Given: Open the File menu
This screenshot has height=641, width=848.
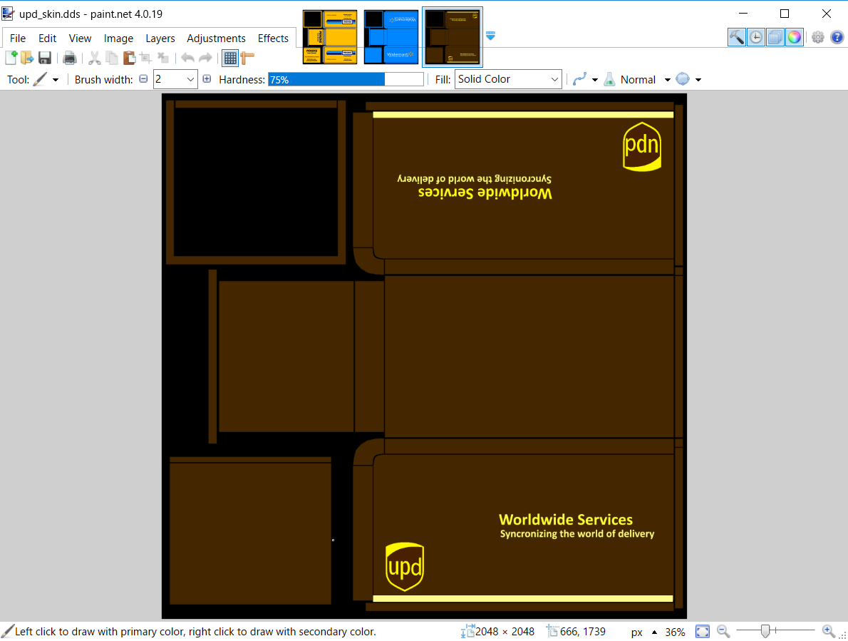Looking at the screenshot, I should (17, 39).
